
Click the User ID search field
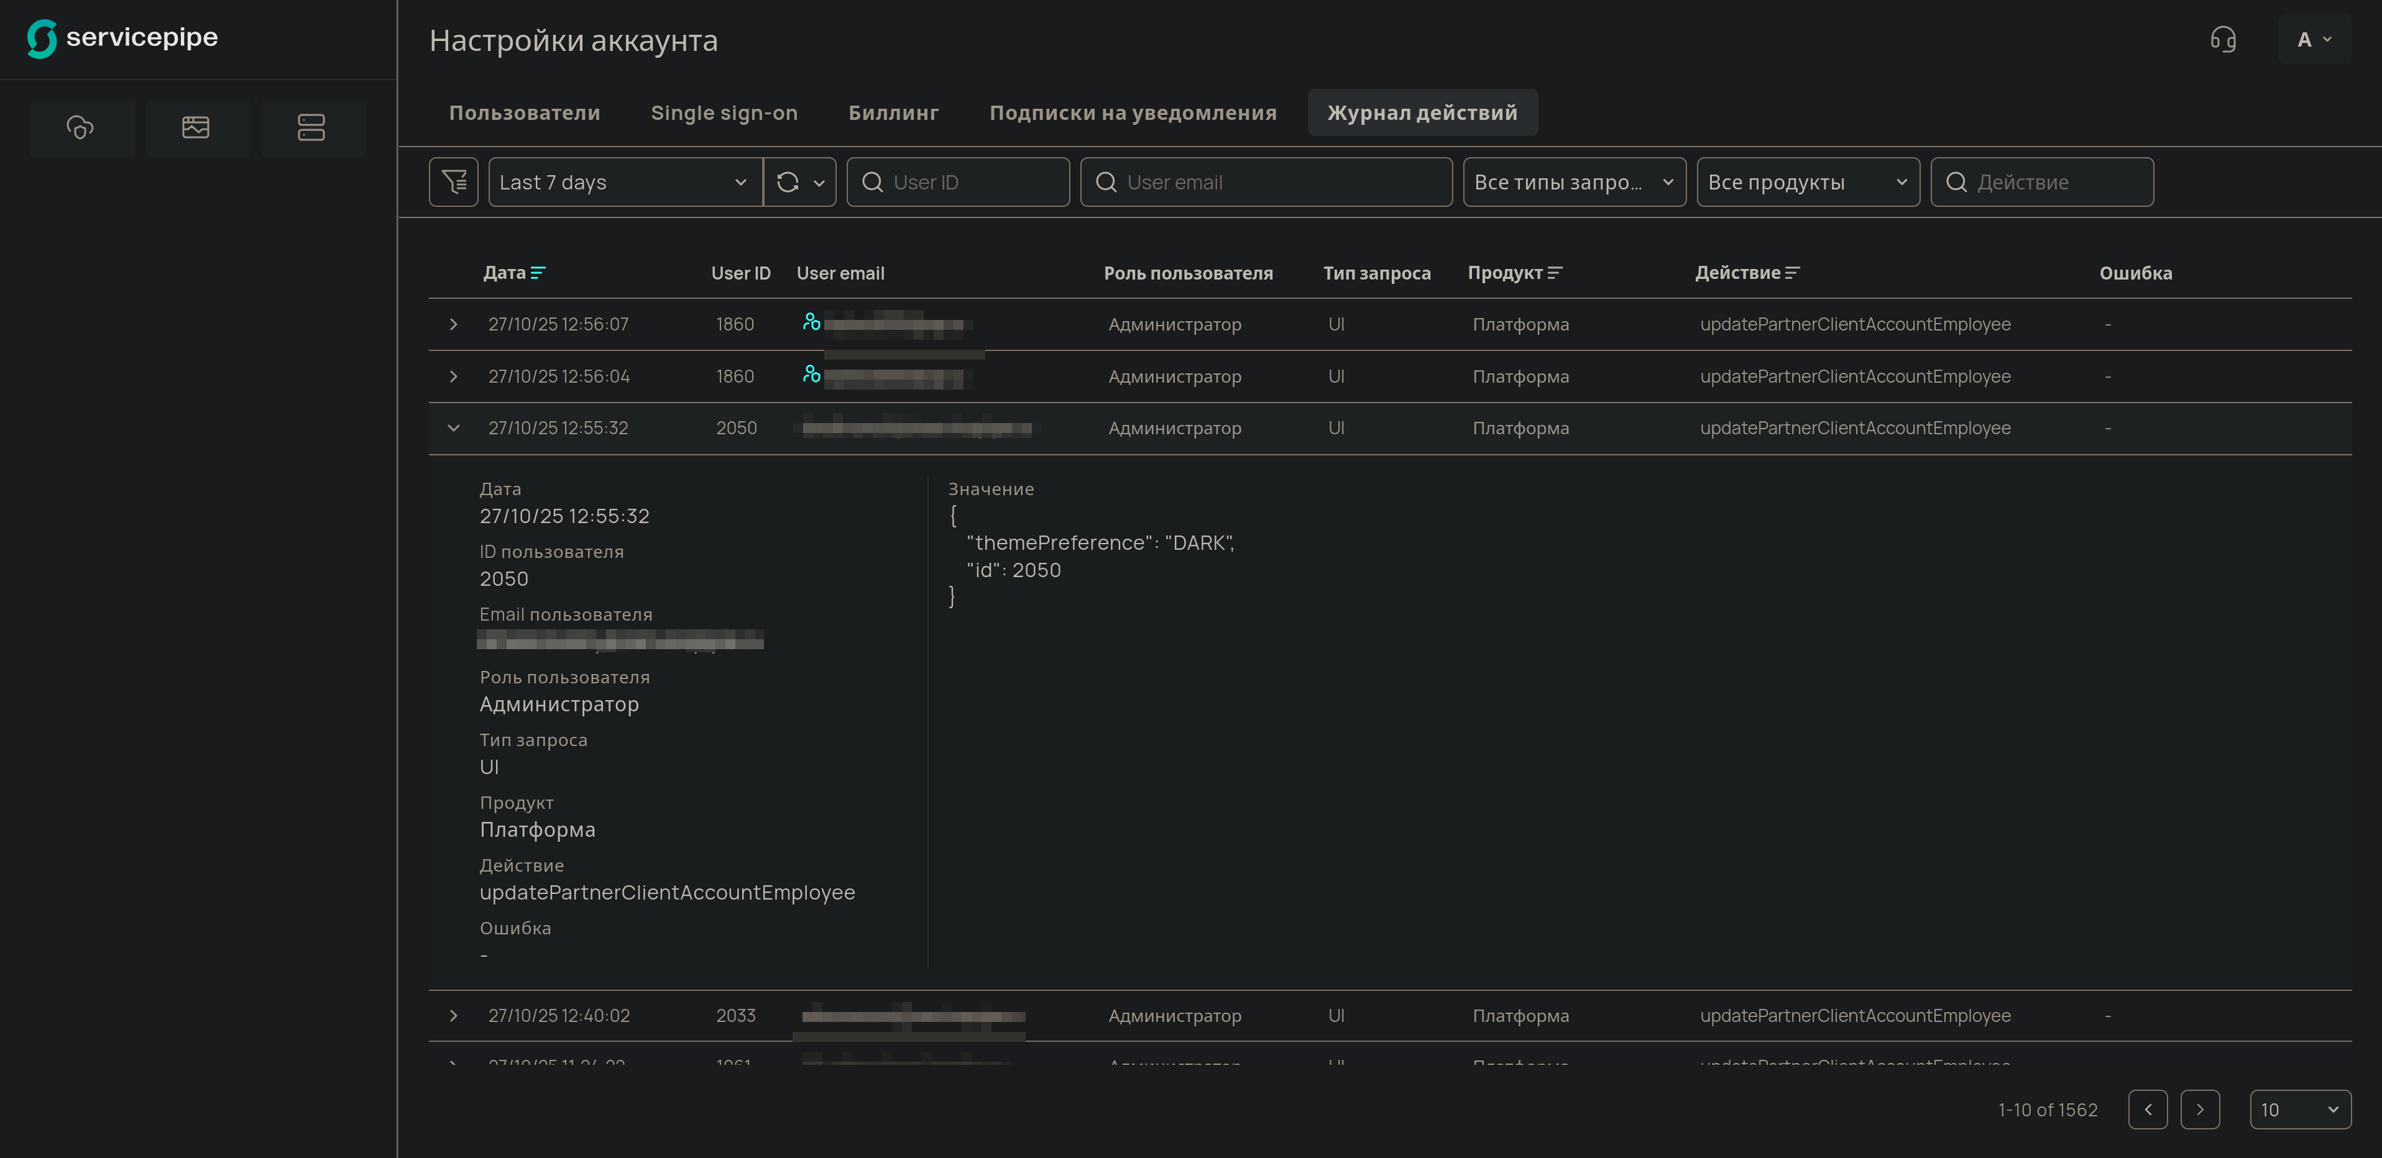958,182
